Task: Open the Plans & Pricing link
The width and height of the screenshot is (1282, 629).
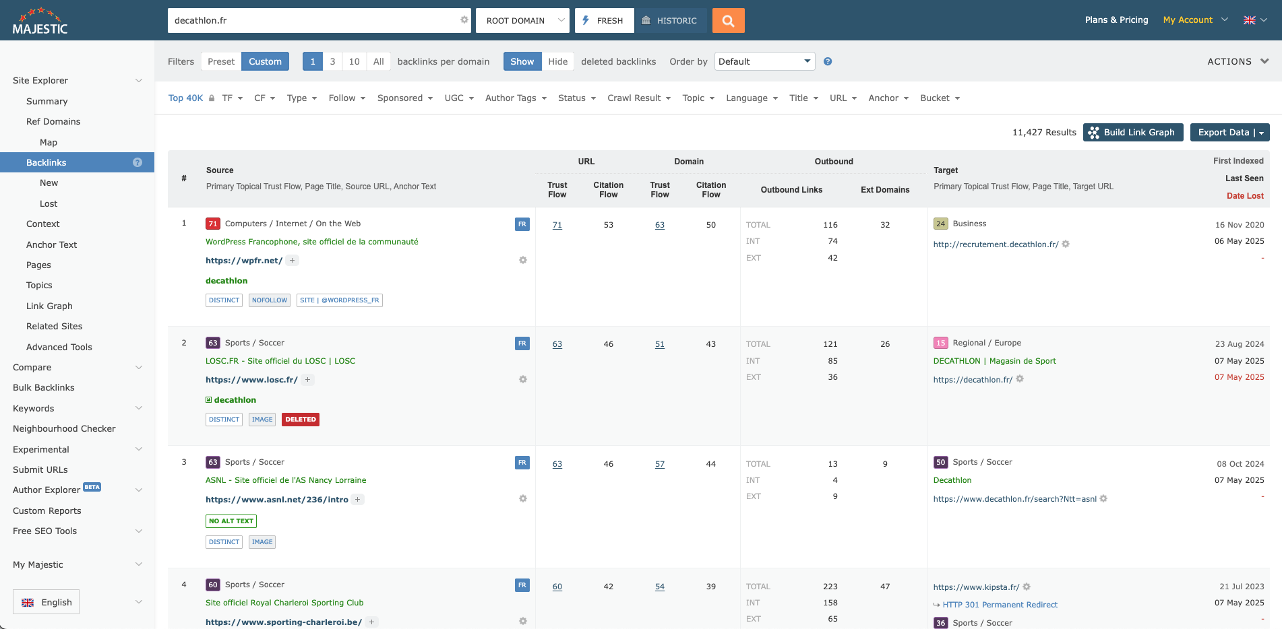Action: [x=1116, y=20]
